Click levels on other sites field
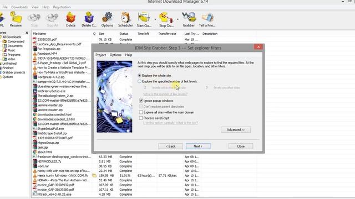 pyautogui.click(x=208, y=87)
